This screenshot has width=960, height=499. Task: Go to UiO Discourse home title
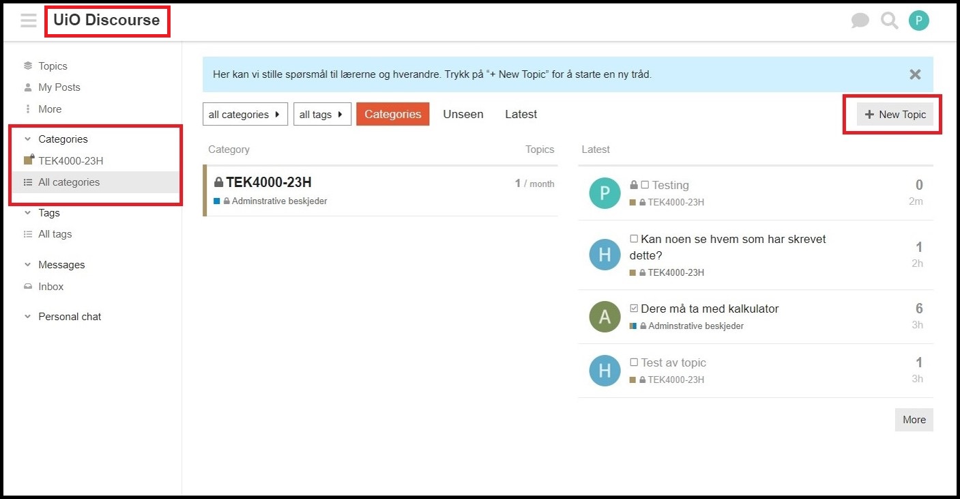(106, 20)
